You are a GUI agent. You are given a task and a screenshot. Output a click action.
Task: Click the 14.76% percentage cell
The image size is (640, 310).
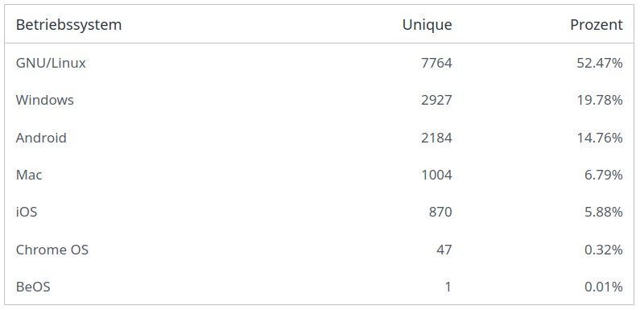(600, 138)
